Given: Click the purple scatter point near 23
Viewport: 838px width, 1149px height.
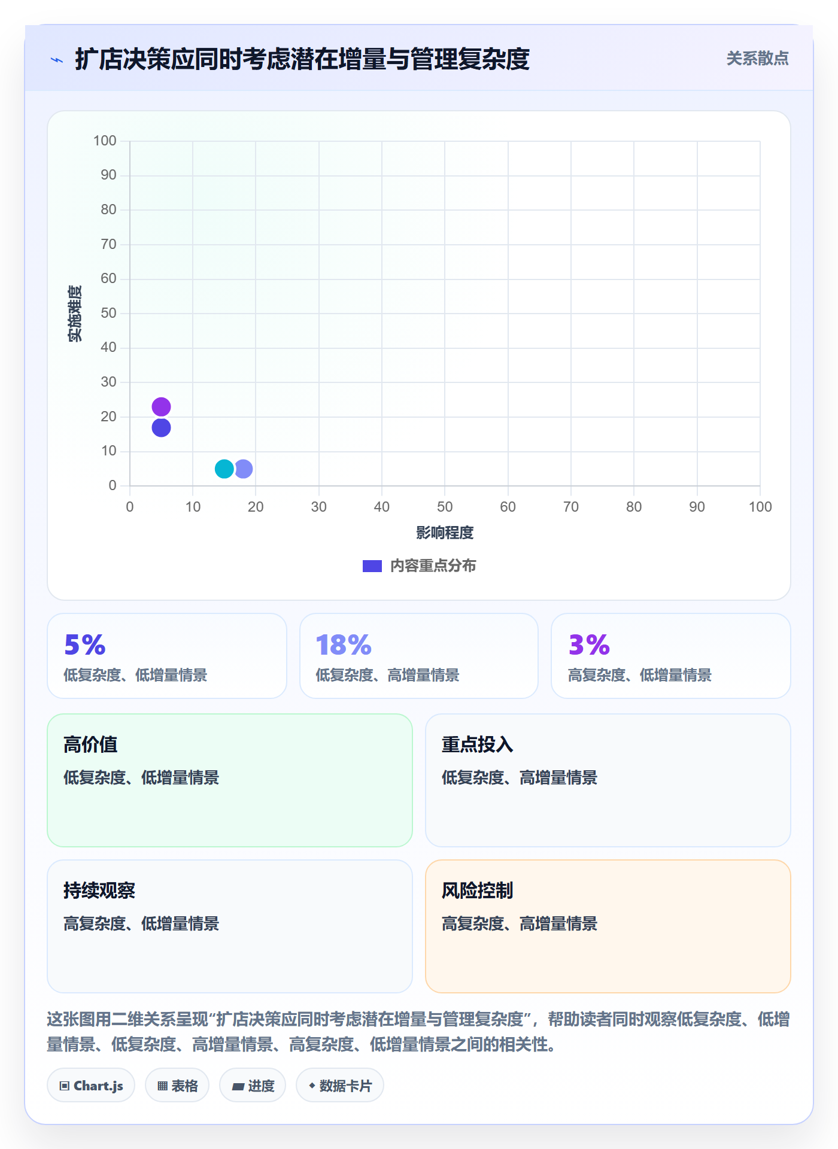Looking at the screenshot, I should point(161,407).
